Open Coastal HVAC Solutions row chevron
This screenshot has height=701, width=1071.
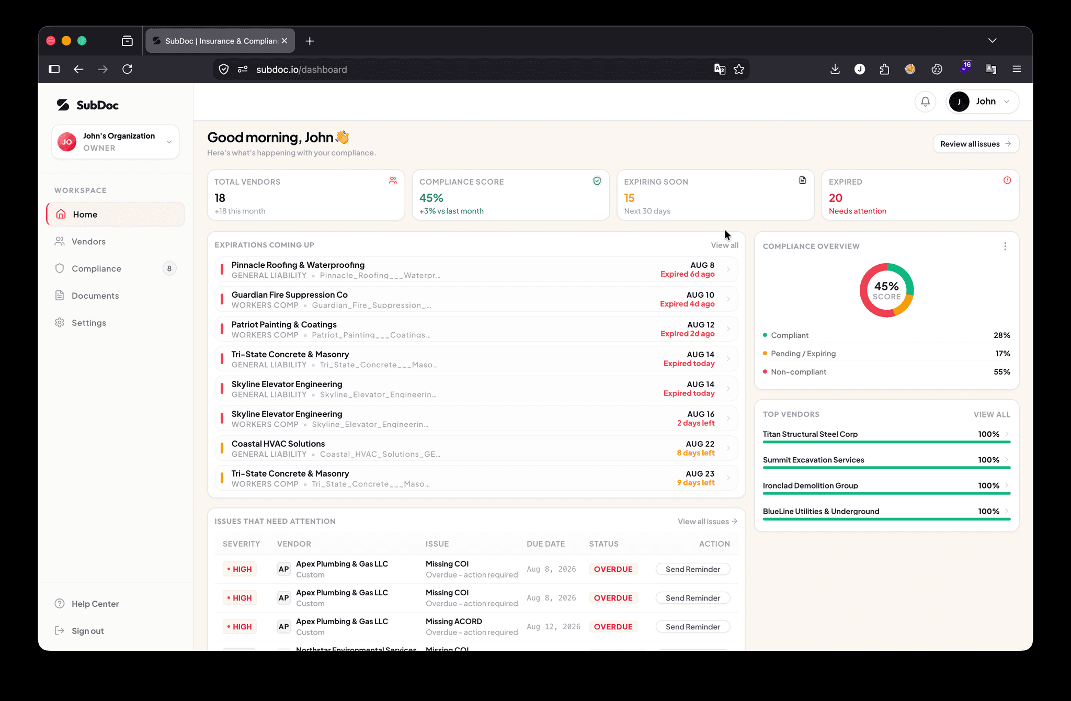(x=728, y=448)
